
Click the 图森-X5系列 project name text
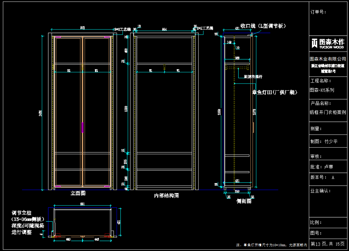(x=322, y=90)
